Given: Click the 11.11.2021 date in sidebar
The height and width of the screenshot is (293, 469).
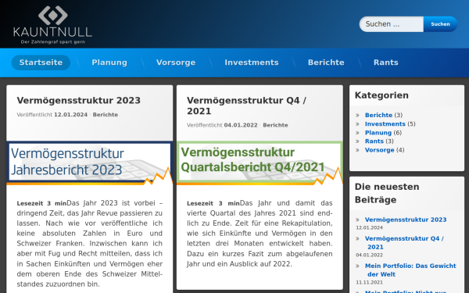Looking at the screenshot, I should coord(370,282).
